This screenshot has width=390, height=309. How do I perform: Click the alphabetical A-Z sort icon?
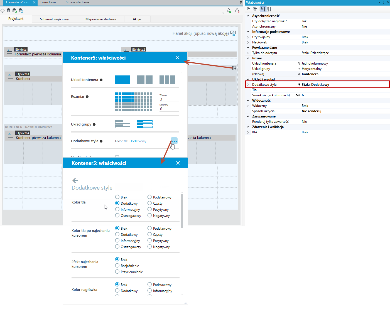[269, 9]
